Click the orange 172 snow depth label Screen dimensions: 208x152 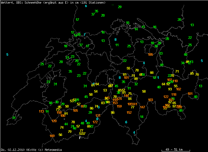click(x=95, y=122)
